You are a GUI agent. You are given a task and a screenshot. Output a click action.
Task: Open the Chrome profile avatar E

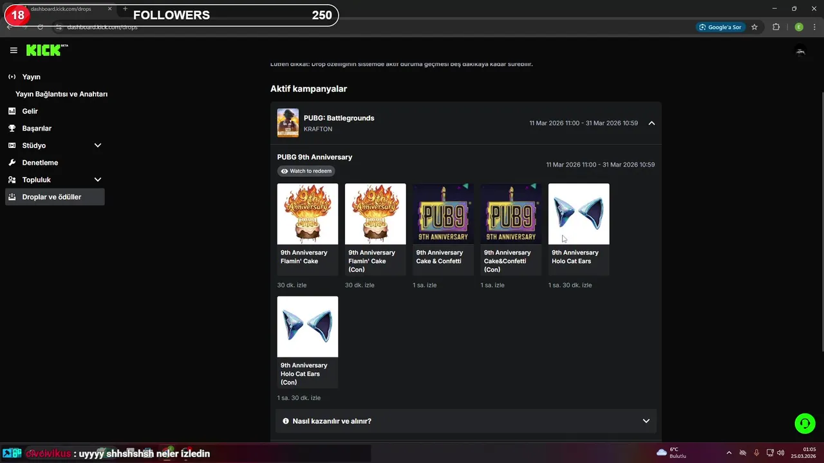coord(799,27)
